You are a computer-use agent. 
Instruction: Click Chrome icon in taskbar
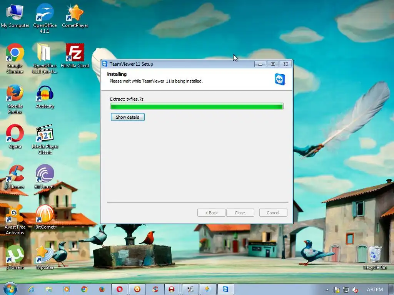click(x=84, y=290)
